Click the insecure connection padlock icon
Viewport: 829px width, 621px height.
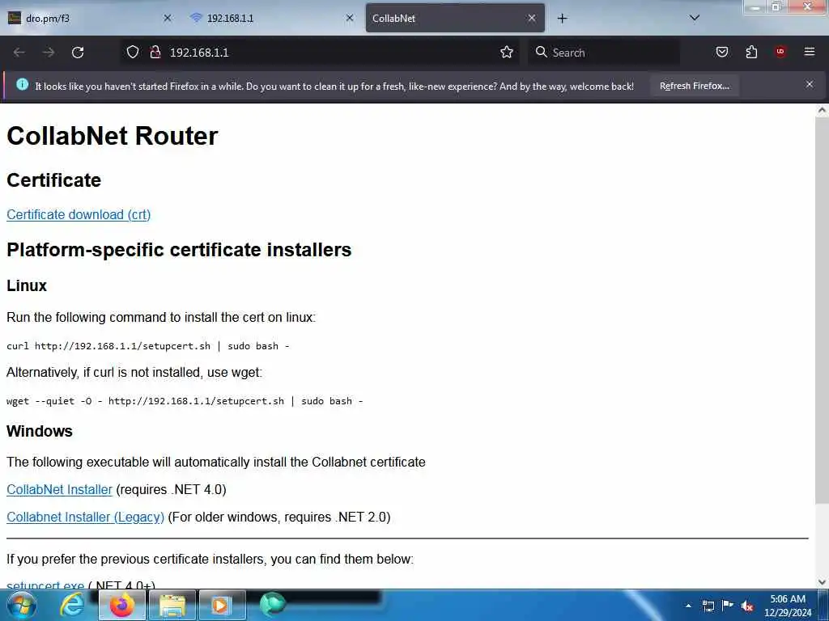click(155, 53)
